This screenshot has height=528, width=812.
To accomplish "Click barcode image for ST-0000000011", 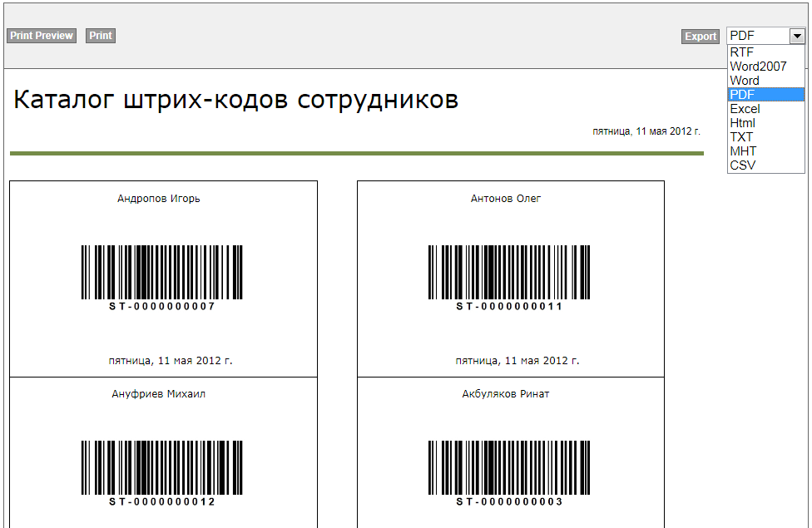I will pyautogui.click(x=509, y=272).
